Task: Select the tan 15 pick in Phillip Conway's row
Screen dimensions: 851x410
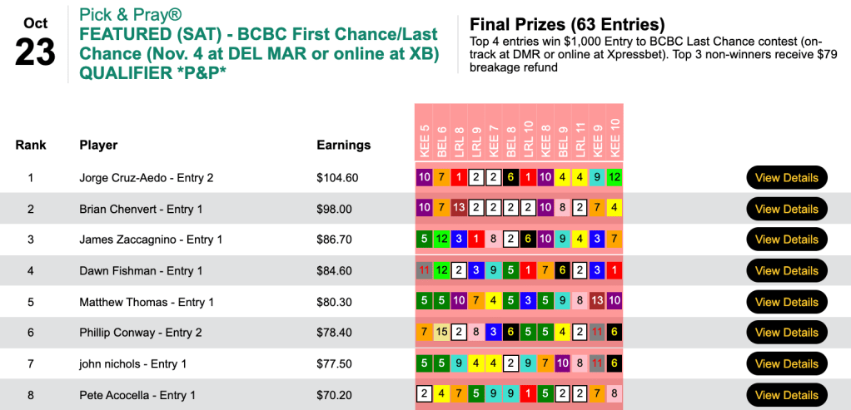Action: click(x=441, y=332)
